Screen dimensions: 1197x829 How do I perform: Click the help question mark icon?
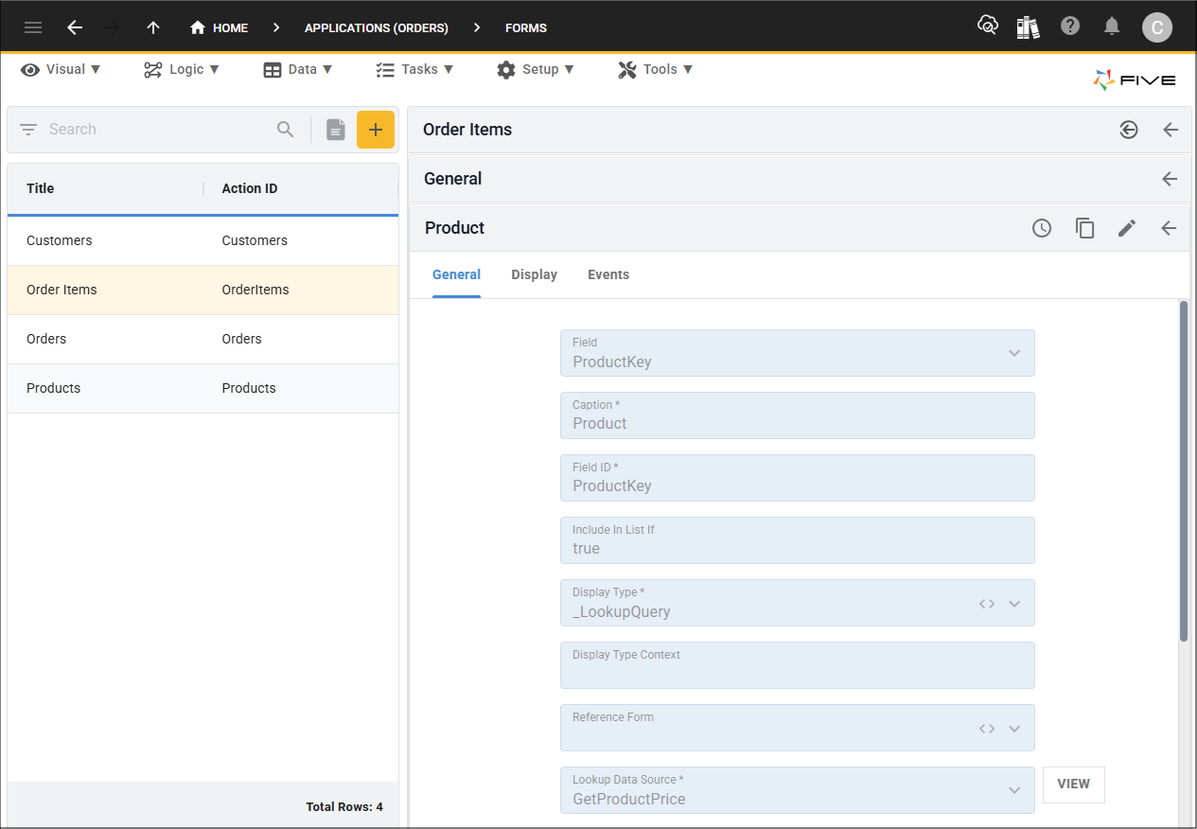coord(1069,26)
